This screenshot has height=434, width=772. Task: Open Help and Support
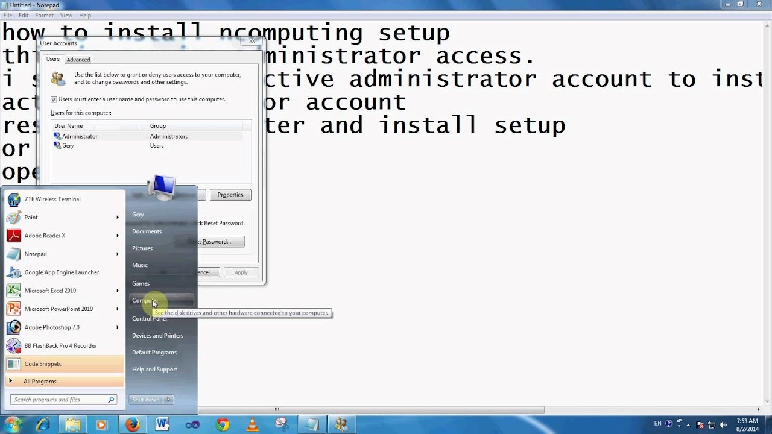coord(154,369)
